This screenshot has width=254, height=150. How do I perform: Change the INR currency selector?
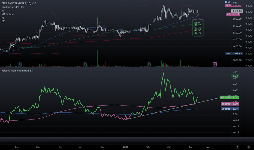235,3
